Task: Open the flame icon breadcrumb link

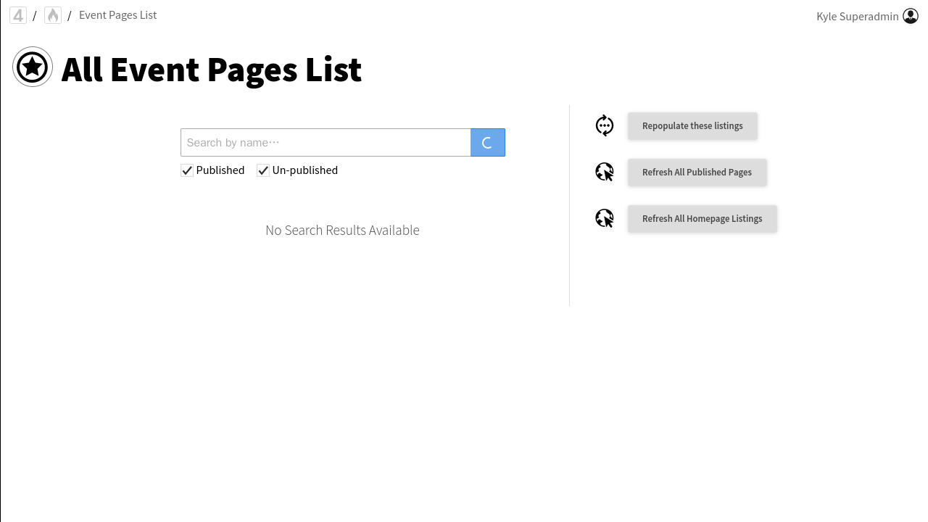Action: (x=53, y=15)
